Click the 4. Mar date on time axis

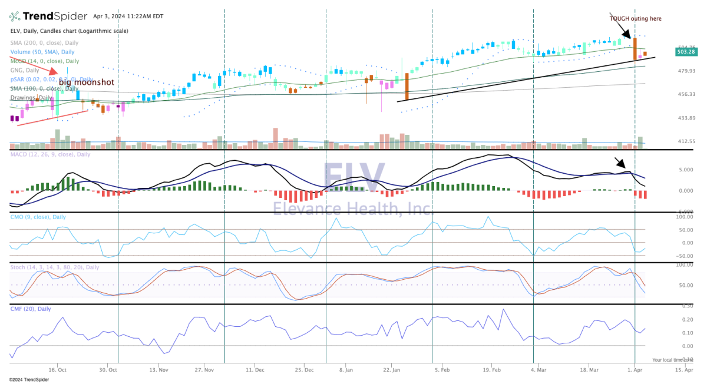[533, 370]
